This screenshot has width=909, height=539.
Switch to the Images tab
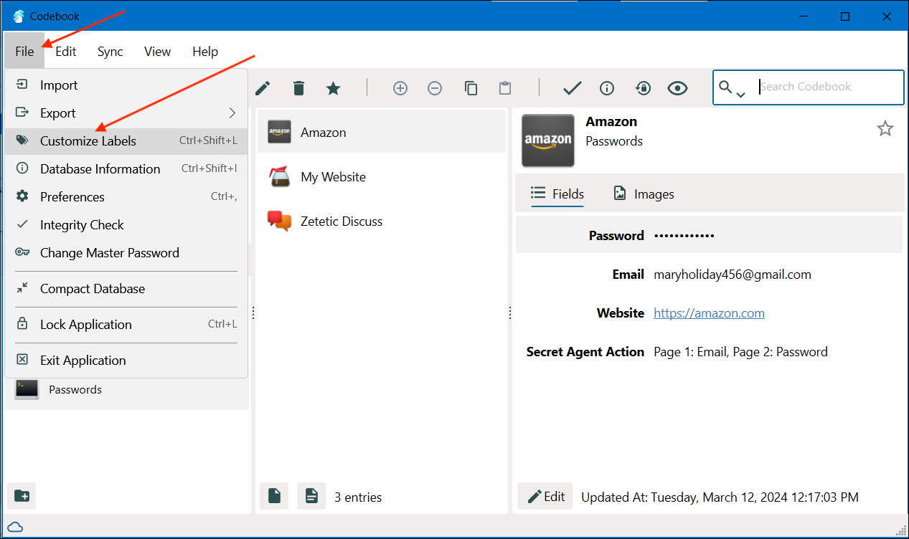(644, 194)
